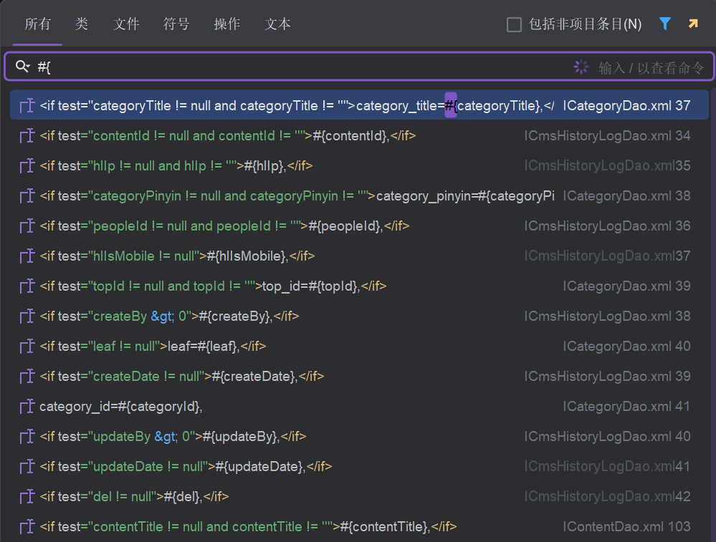The image size is (716, 542).
Task: Switch to the 文本 tab
Action: (x=277, y=24)
